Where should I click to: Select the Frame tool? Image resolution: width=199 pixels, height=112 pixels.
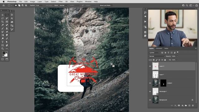[x=7, y=22]
